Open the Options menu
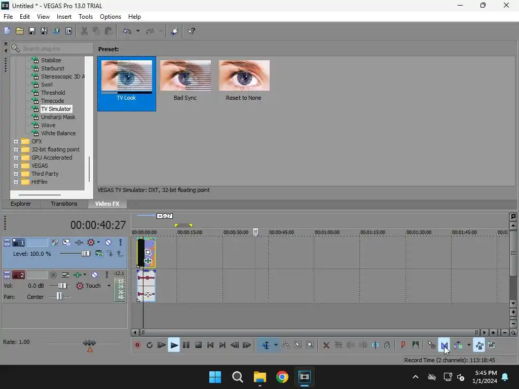Screen dimensions: 519x389 coord(110,17)
